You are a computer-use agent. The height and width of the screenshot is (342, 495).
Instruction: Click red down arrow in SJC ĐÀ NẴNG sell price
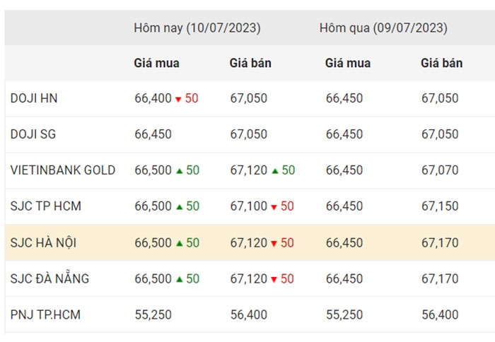coord(274,280)
